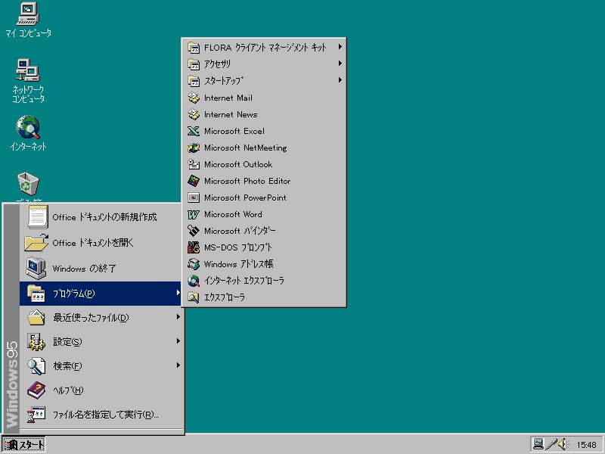Expand 最近使ったファイル(D) submenu arrow
This screenshot has width=605, height=454.
(x=178, y=317)
